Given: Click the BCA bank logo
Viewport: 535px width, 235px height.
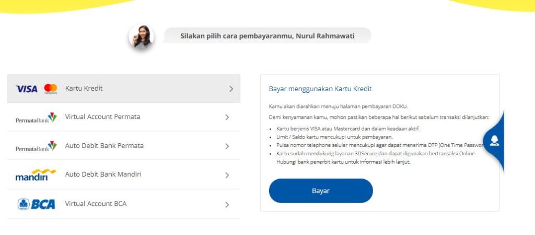Looking at the screenshot, I should (x=36, y=204).
